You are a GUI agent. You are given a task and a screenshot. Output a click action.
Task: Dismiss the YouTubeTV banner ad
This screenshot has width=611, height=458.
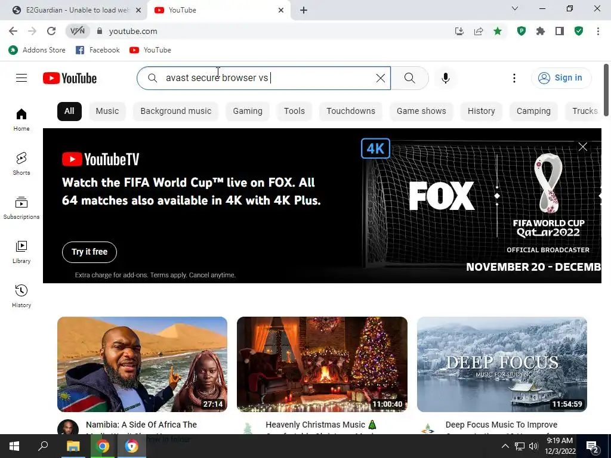point(582,147)
